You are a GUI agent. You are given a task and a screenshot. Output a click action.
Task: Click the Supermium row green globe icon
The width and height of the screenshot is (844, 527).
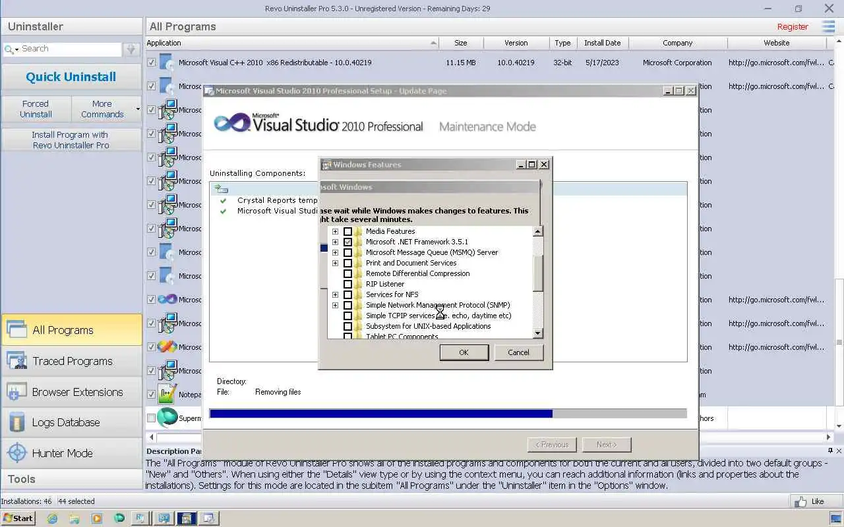(x=167, y=418)
